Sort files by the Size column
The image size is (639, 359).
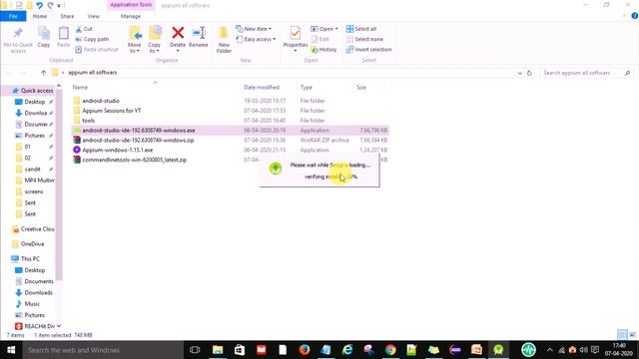pos(361,87)
